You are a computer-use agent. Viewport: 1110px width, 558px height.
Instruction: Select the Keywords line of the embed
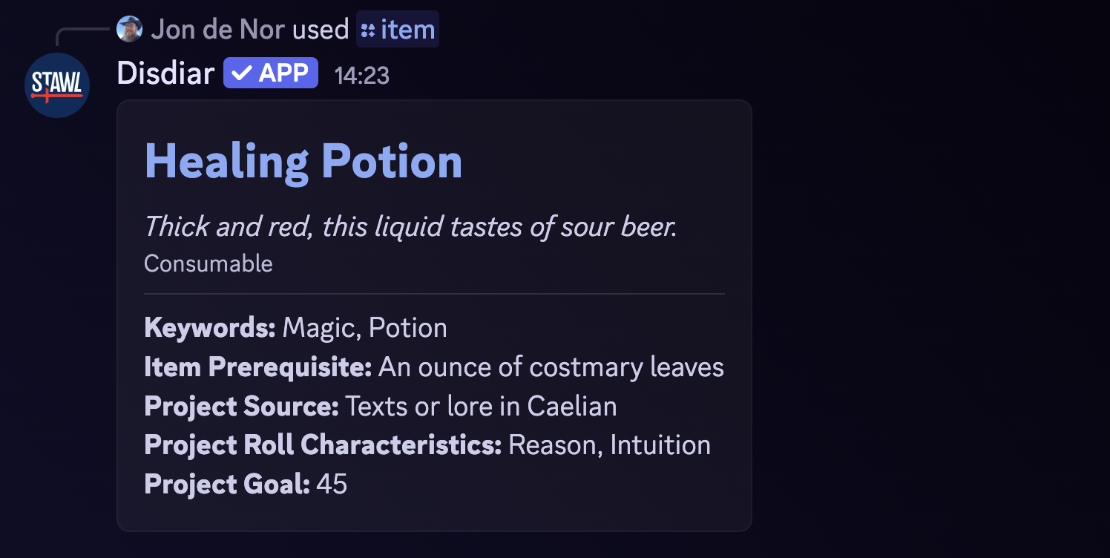295,327
